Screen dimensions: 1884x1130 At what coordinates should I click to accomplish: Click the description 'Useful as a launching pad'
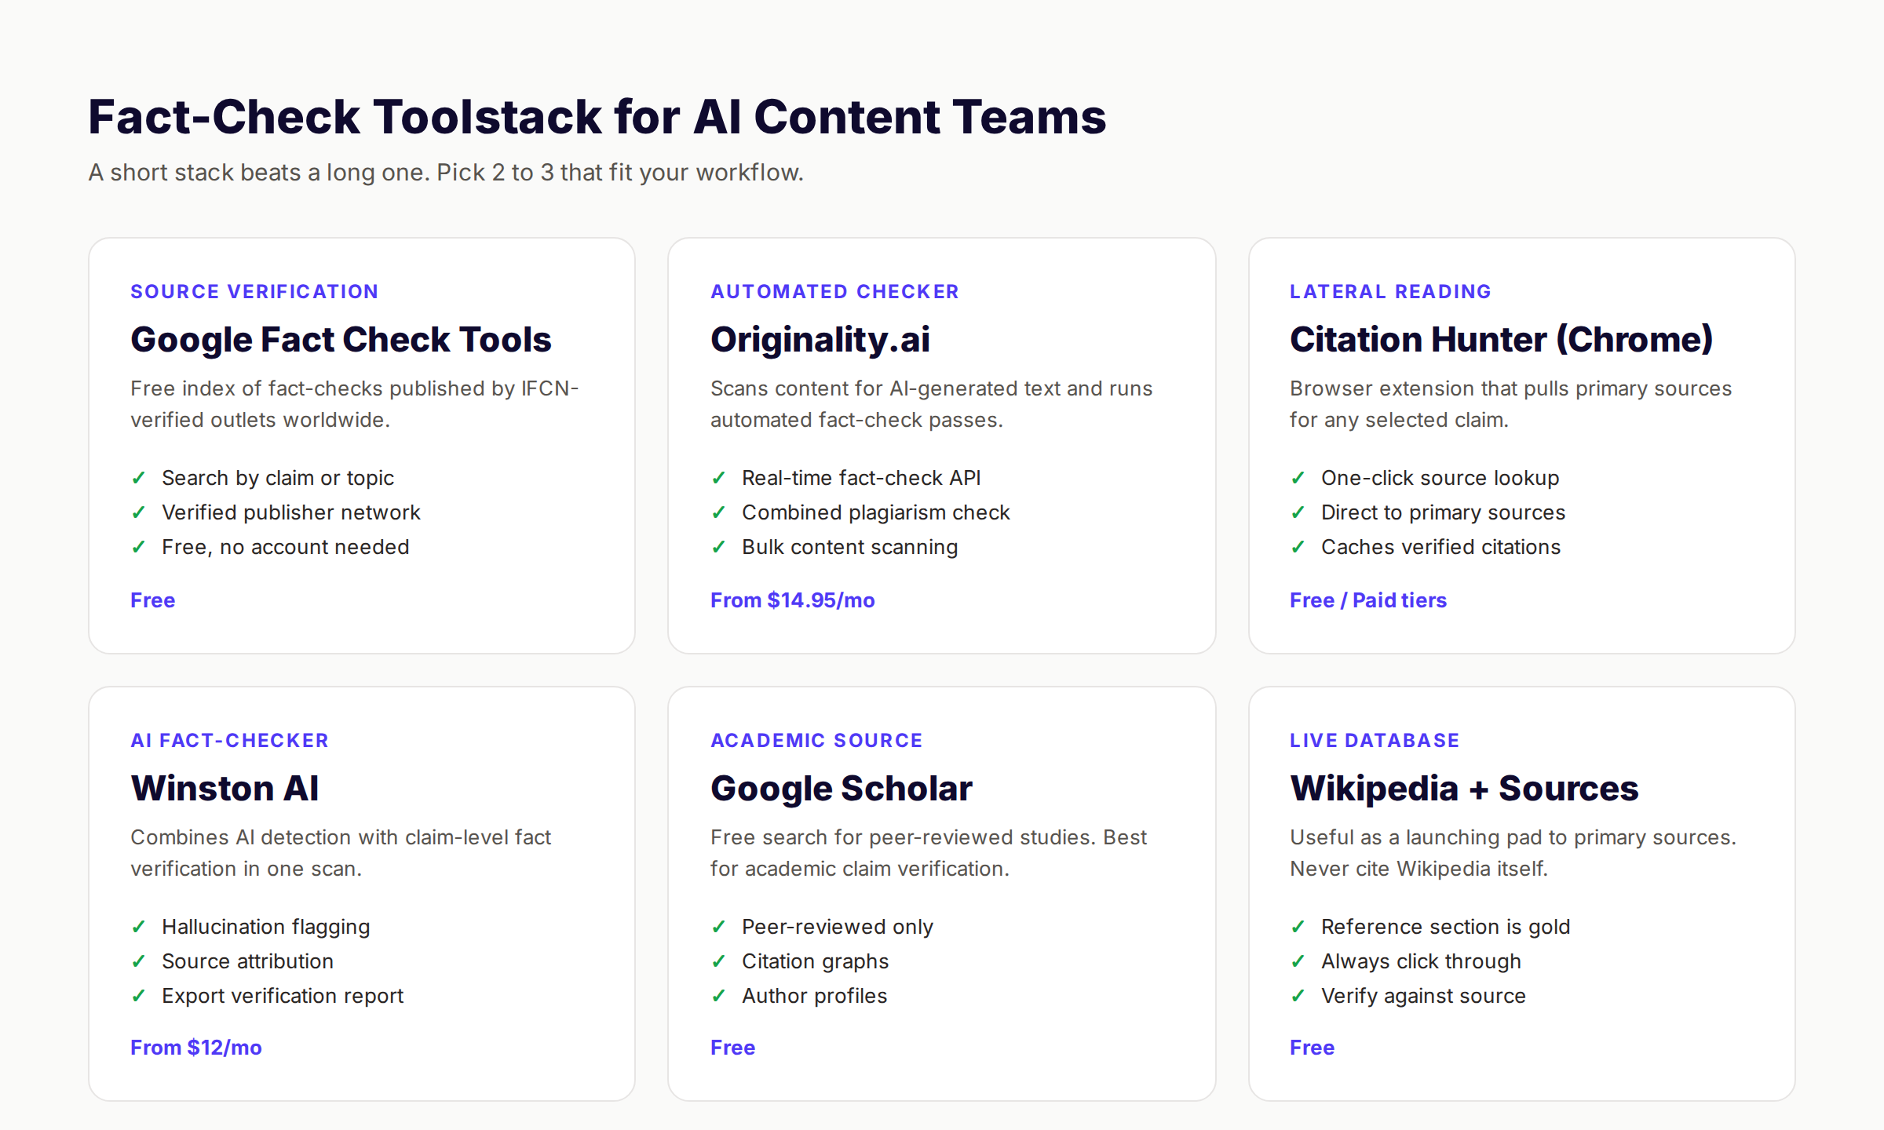click(x=1513, y=853)
